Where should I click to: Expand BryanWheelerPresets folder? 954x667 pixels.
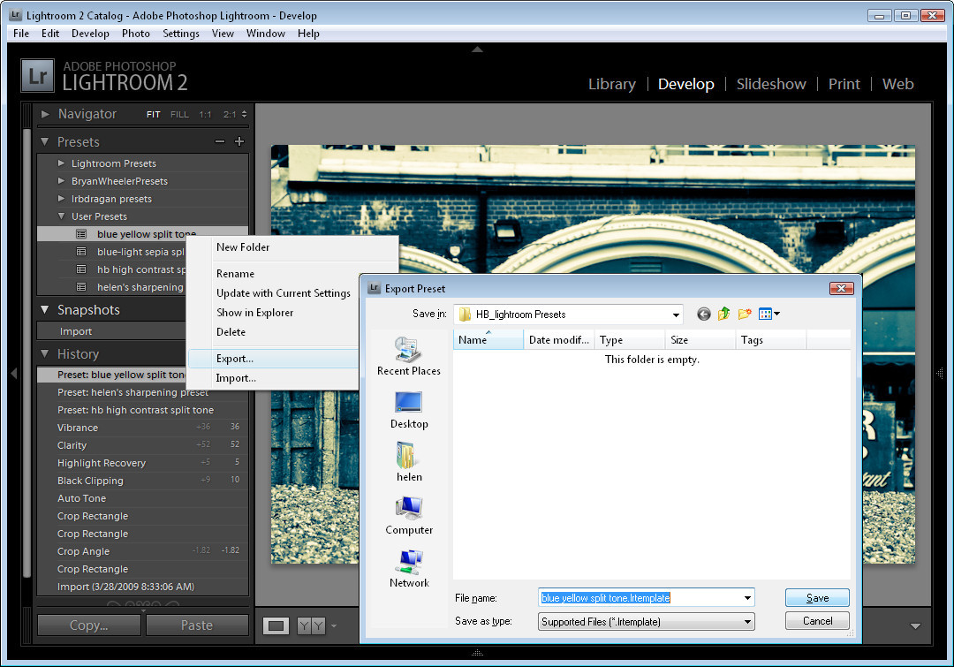click(61, 181)
